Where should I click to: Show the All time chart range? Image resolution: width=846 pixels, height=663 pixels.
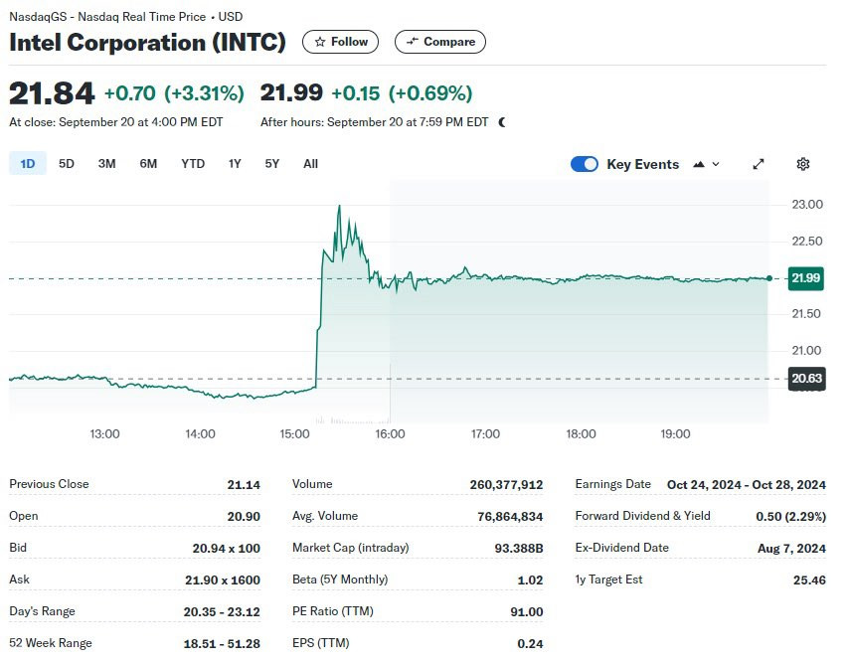click(310, 163)
